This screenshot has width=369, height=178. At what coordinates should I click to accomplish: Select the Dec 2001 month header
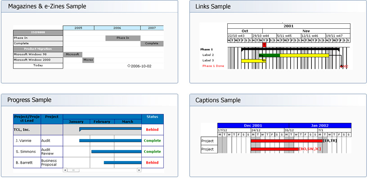coord(253,126)
